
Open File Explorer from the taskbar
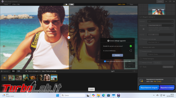pos(99,95)
